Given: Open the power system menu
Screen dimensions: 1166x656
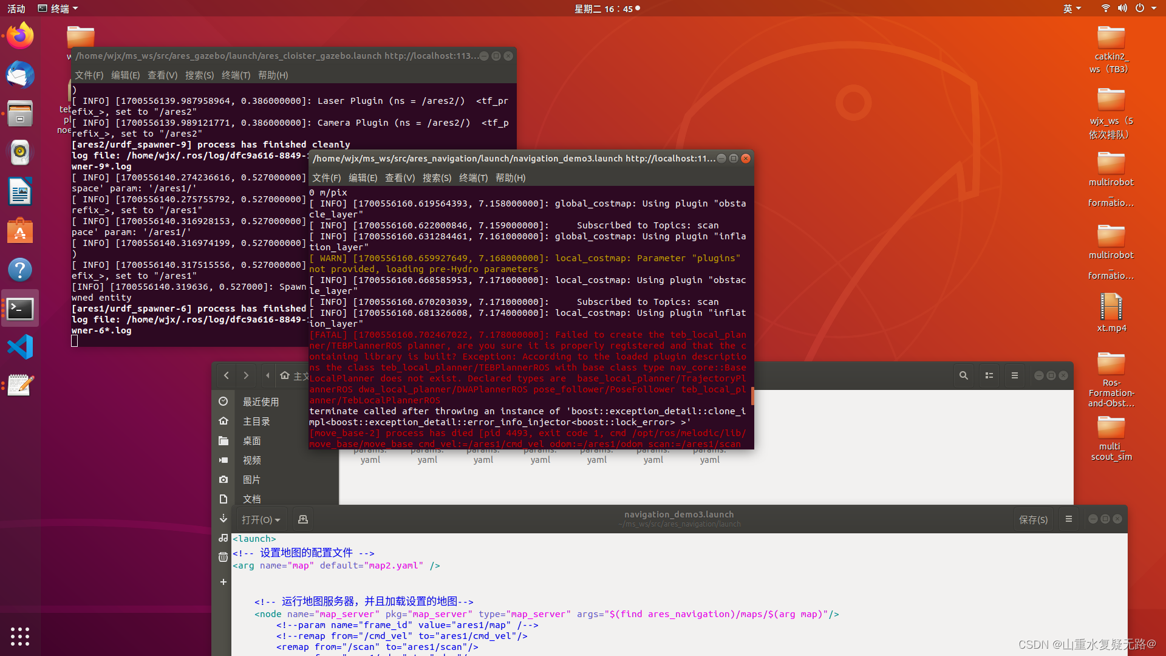Looking at the screenshot, I should tap(1145, 9).
